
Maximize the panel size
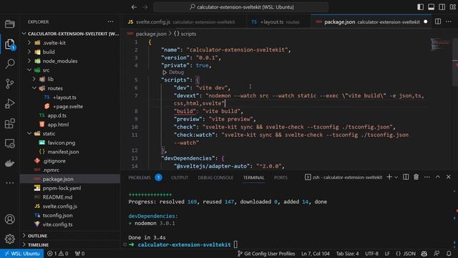coord(438,177)
